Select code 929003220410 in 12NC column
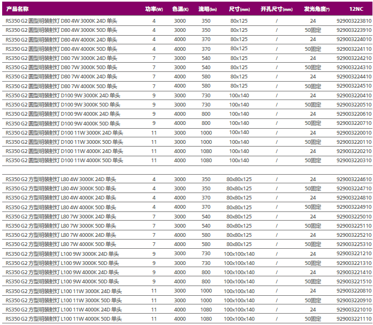The image size is (373, 325). [354, 96]
